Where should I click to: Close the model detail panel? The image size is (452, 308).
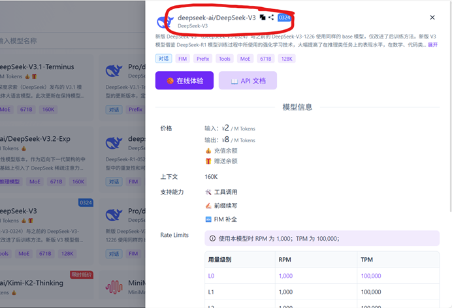(x=432, y=18)
